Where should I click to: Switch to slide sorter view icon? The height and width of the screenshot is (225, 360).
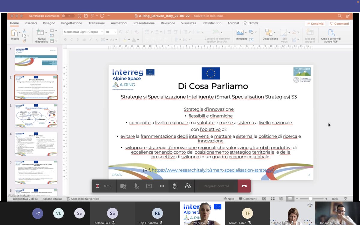click(272, 199)
